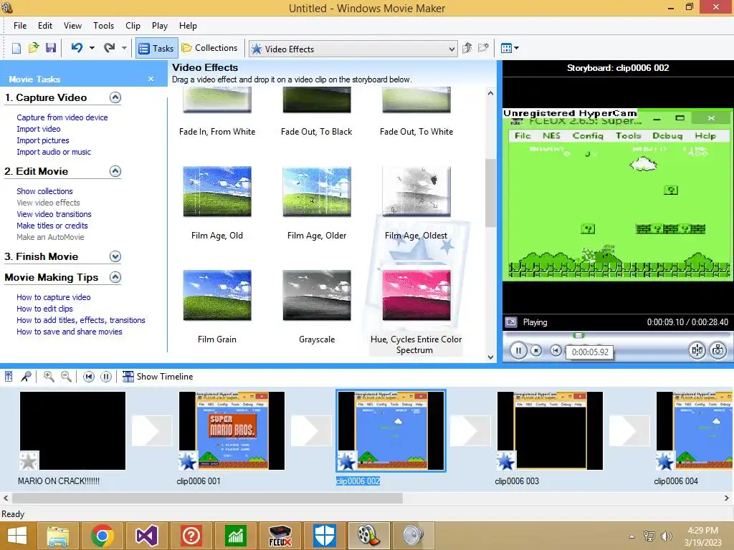Click the Import video link
This screenshot has width=734, height=550.
[39, 129]
